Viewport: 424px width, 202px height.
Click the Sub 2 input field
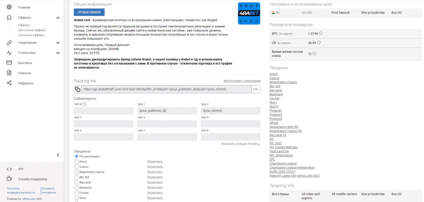[x=231, y=111]
